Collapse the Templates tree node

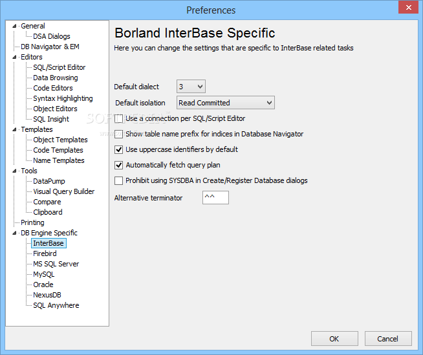point(14,129)
